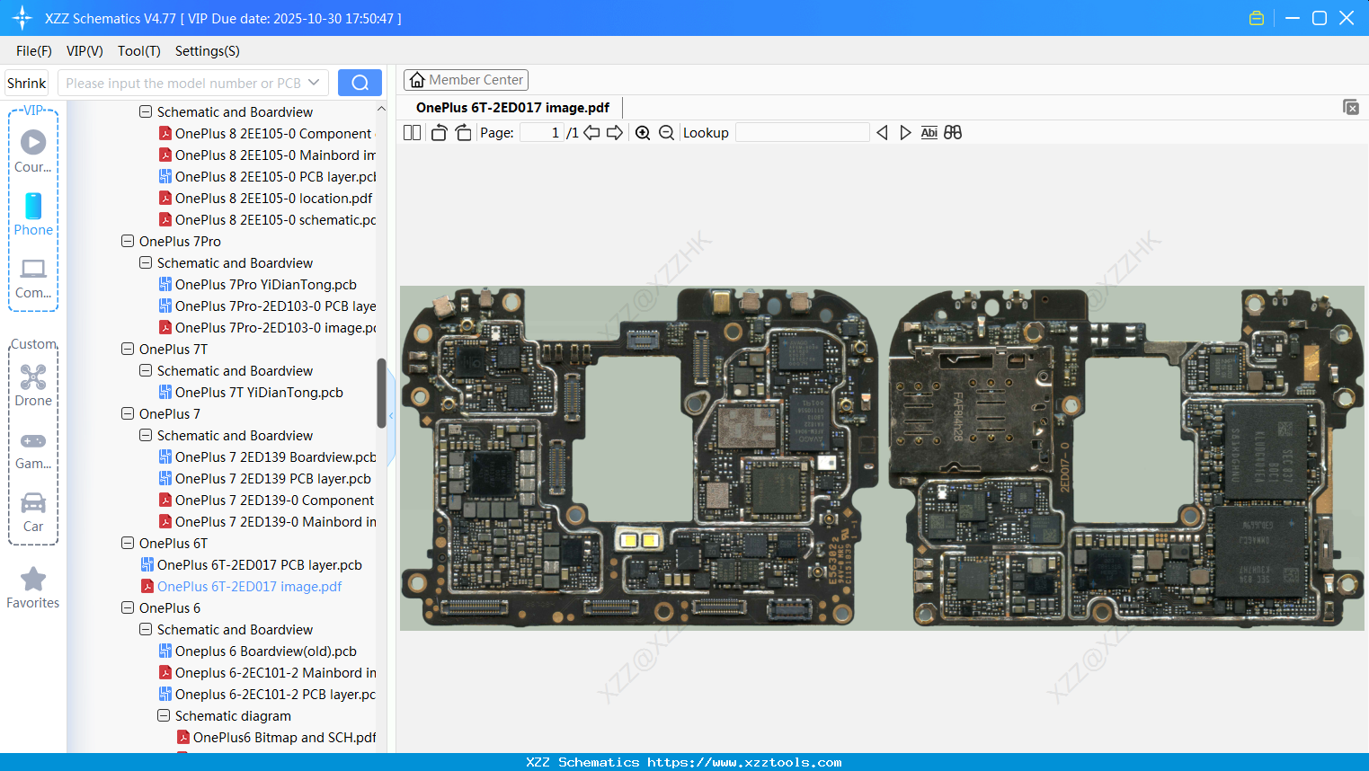
Task: Collapse the OnePlus 6T tree node
Action: pyautogui.click(x=128, y=544)
